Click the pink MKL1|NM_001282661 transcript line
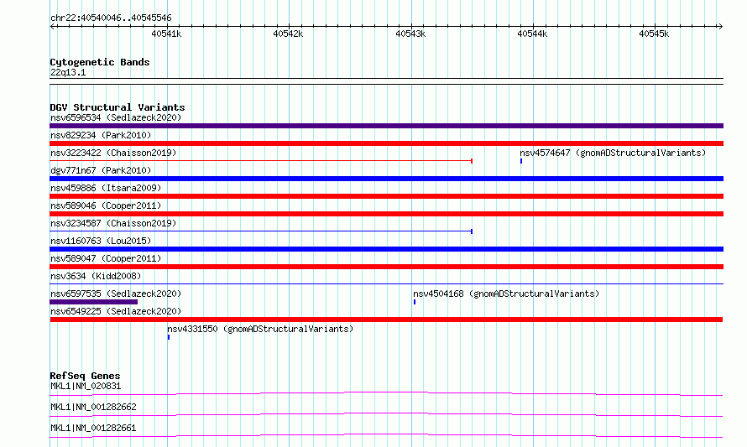 coord(386,435)
